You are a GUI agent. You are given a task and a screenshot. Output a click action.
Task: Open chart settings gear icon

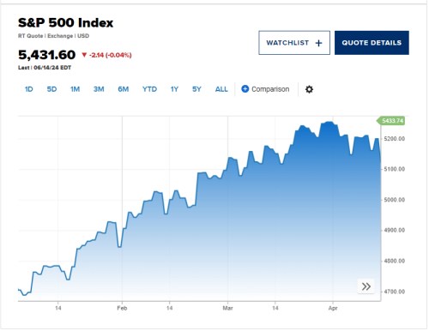(x=309, y=89)
